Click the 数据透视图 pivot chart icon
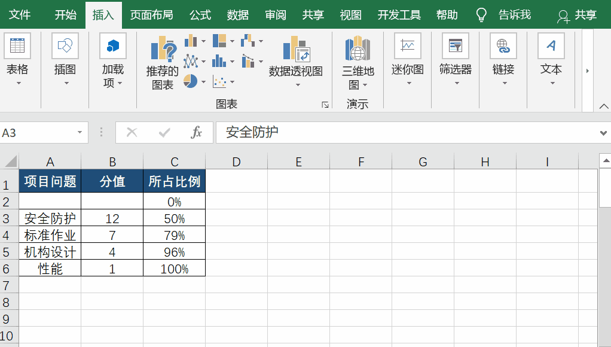Screen dimensions: 611x347 296,48
